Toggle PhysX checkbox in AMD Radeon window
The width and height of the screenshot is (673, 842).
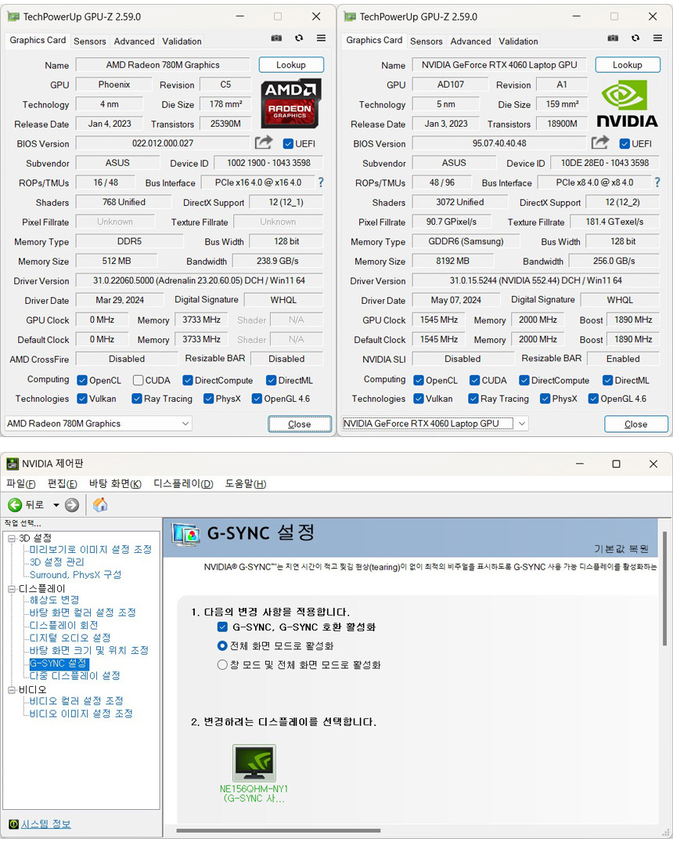click(209, 399)
